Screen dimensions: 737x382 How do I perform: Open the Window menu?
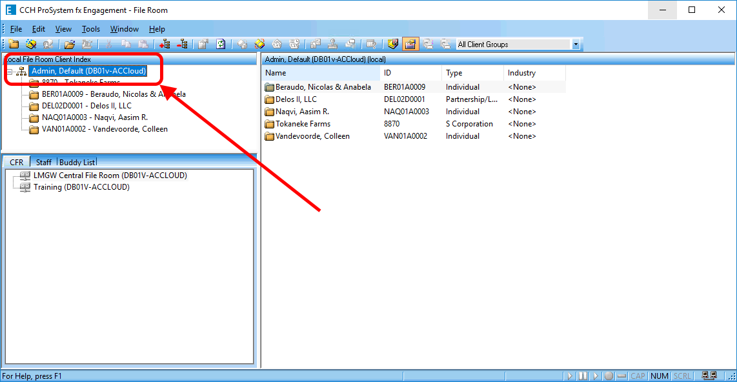pos(125,29)
